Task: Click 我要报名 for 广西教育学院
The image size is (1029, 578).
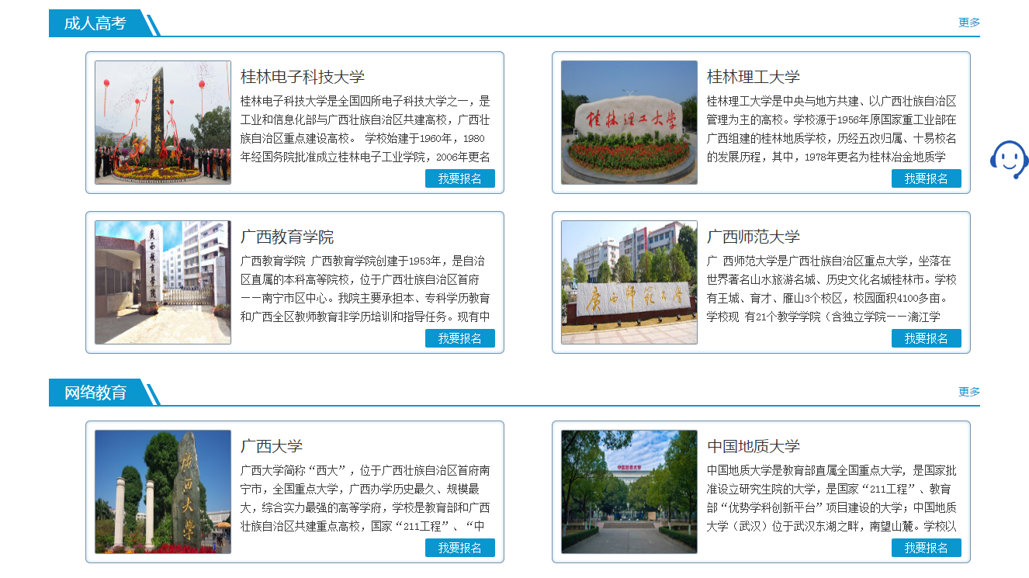Action: [x=460, y=338]
